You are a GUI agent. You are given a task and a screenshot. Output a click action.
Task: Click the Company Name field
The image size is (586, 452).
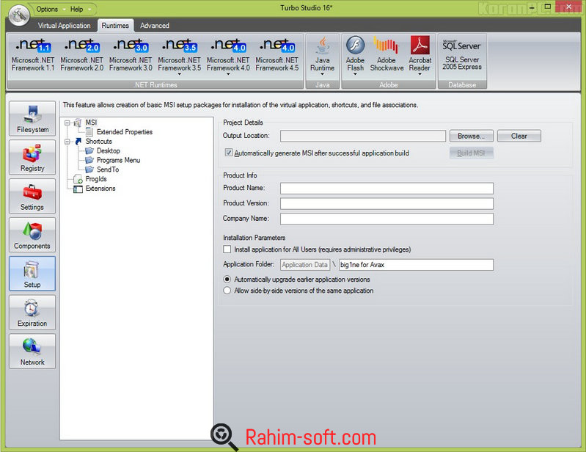[x=387, y=219]
